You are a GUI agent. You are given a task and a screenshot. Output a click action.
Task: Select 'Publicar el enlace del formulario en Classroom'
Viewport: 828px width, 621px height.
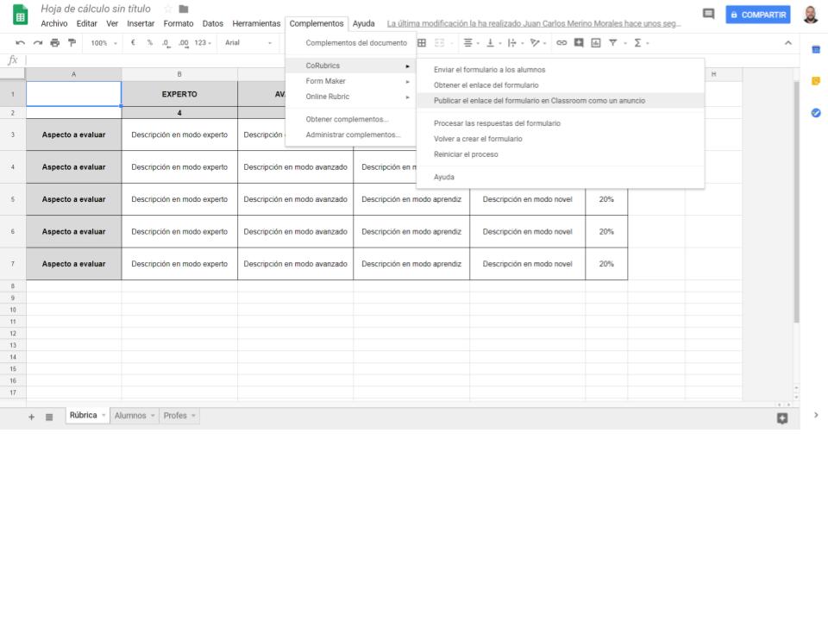coord(539,101)
